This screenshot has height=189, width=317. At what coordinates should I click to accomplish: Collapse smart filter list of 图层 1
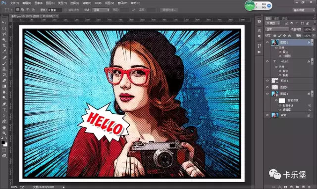(313, 94)
